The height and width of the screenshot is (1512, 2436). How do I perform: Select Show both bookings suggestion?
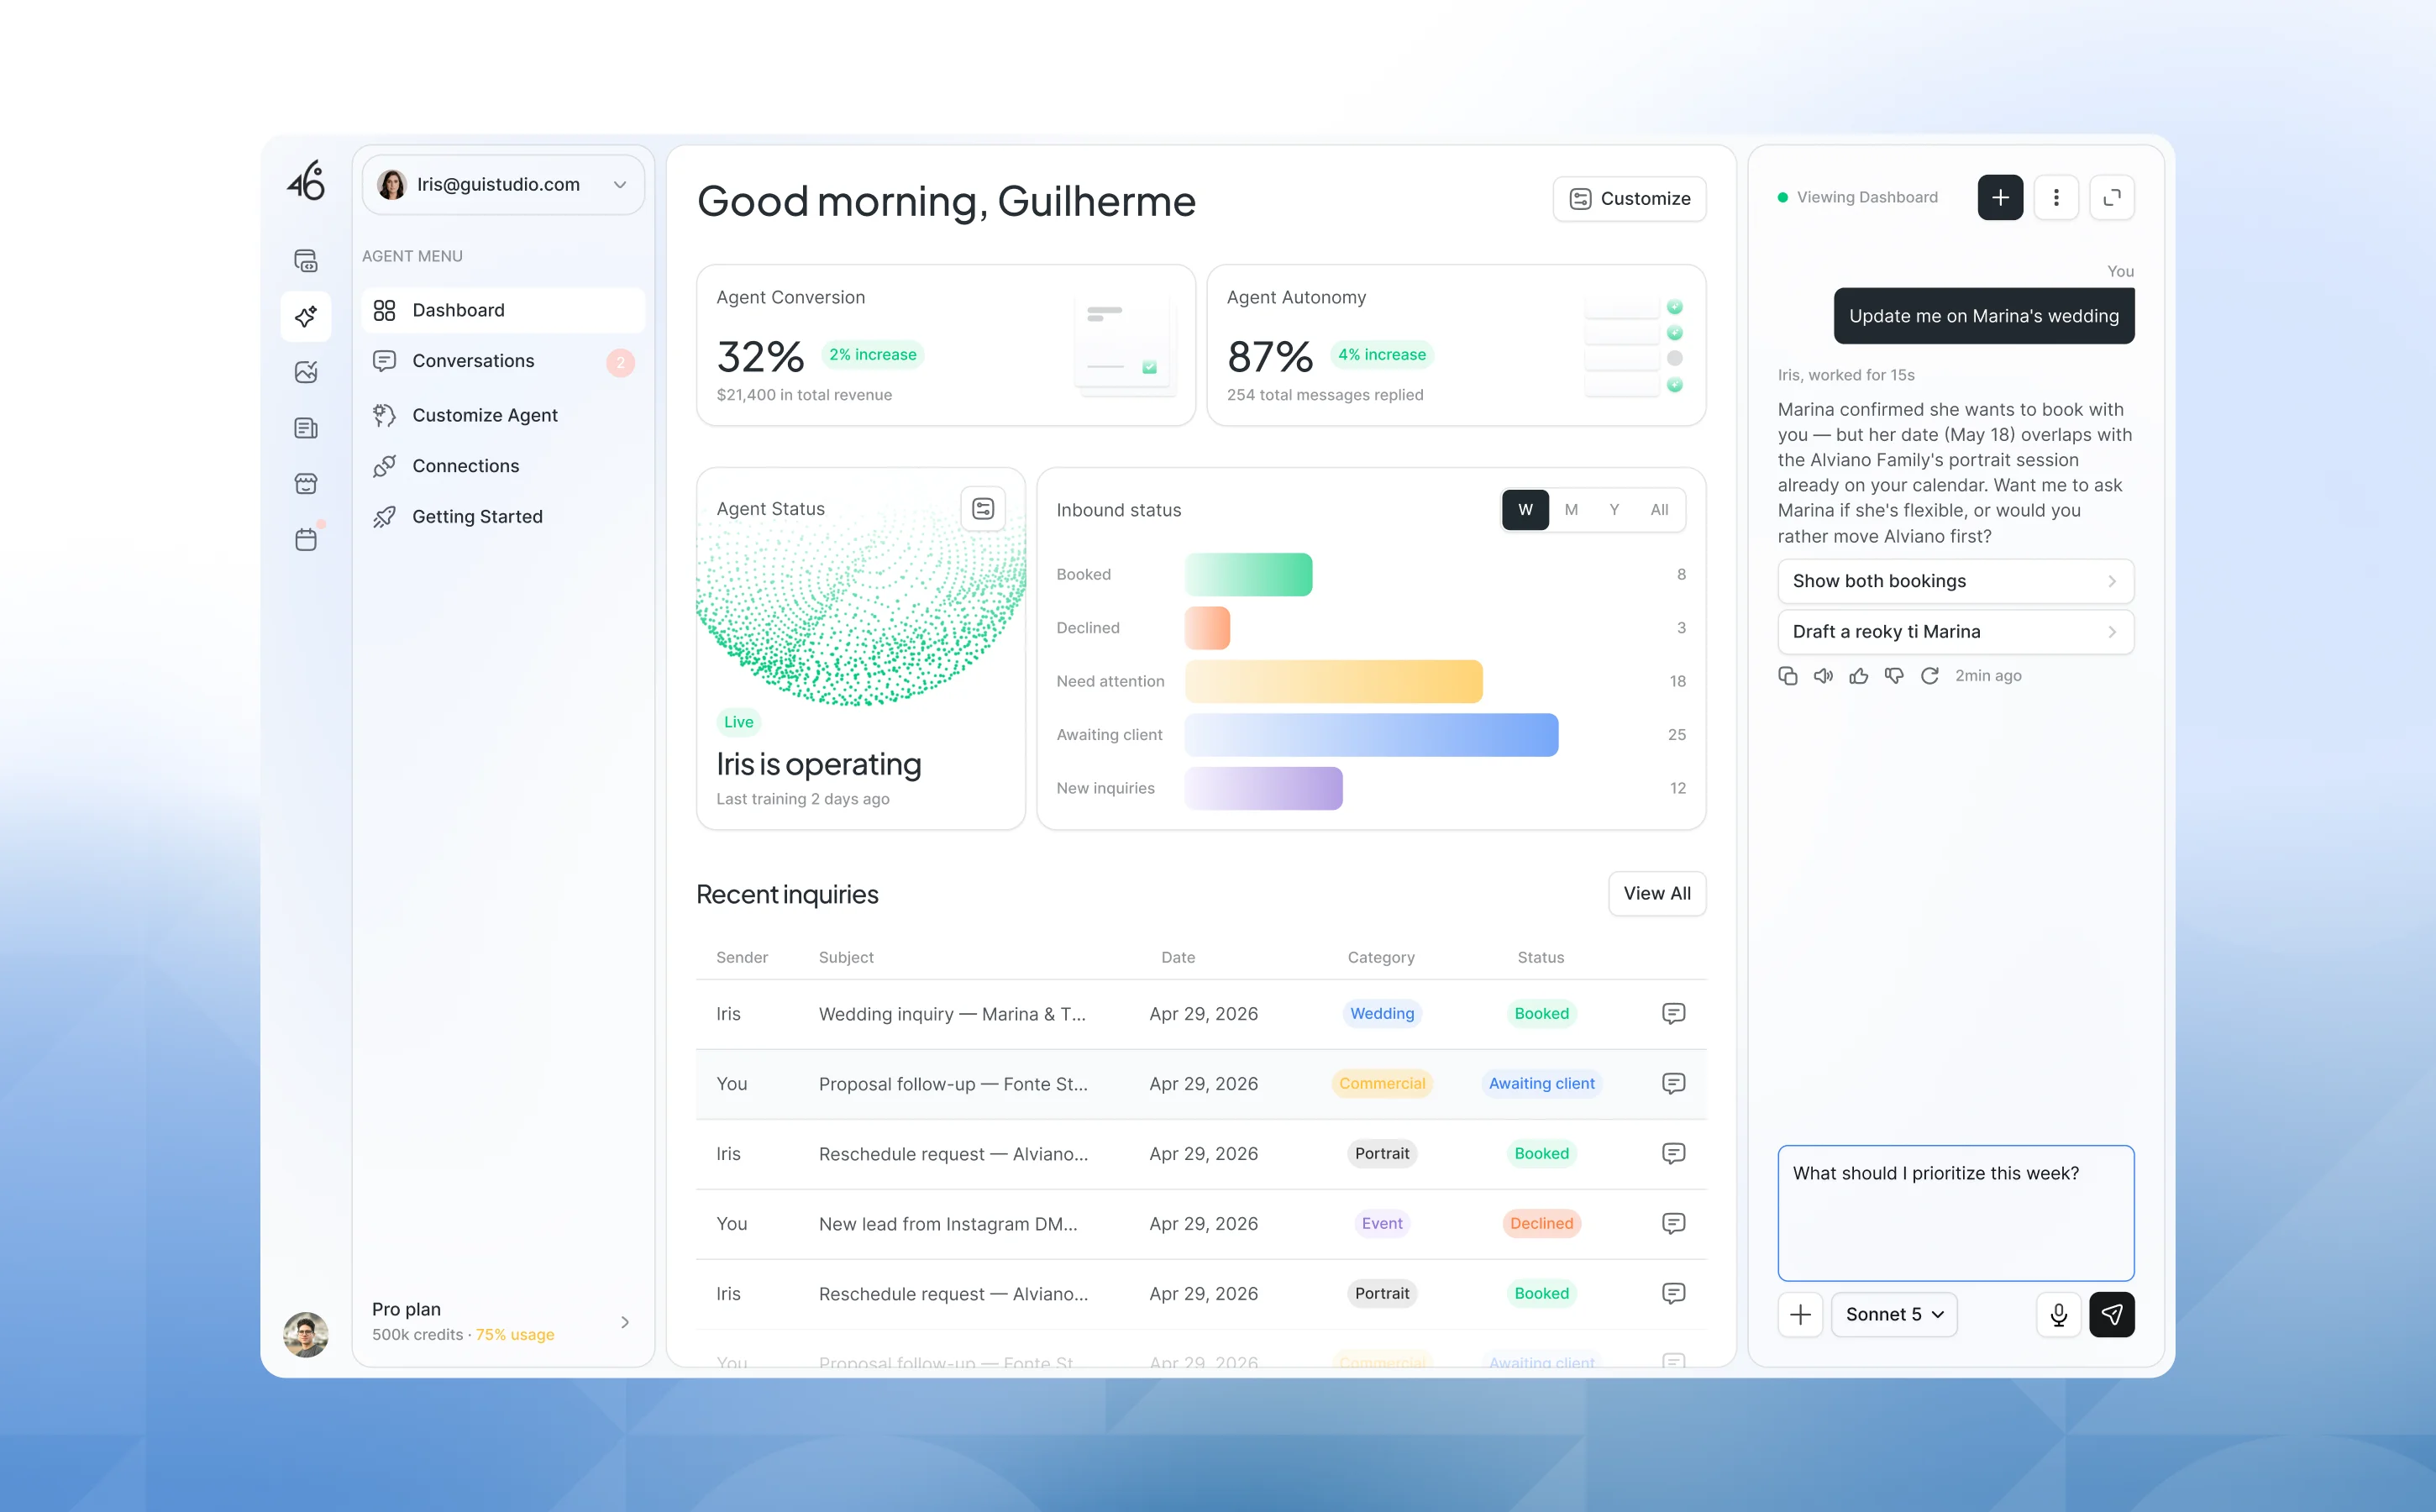[1955, 581]
